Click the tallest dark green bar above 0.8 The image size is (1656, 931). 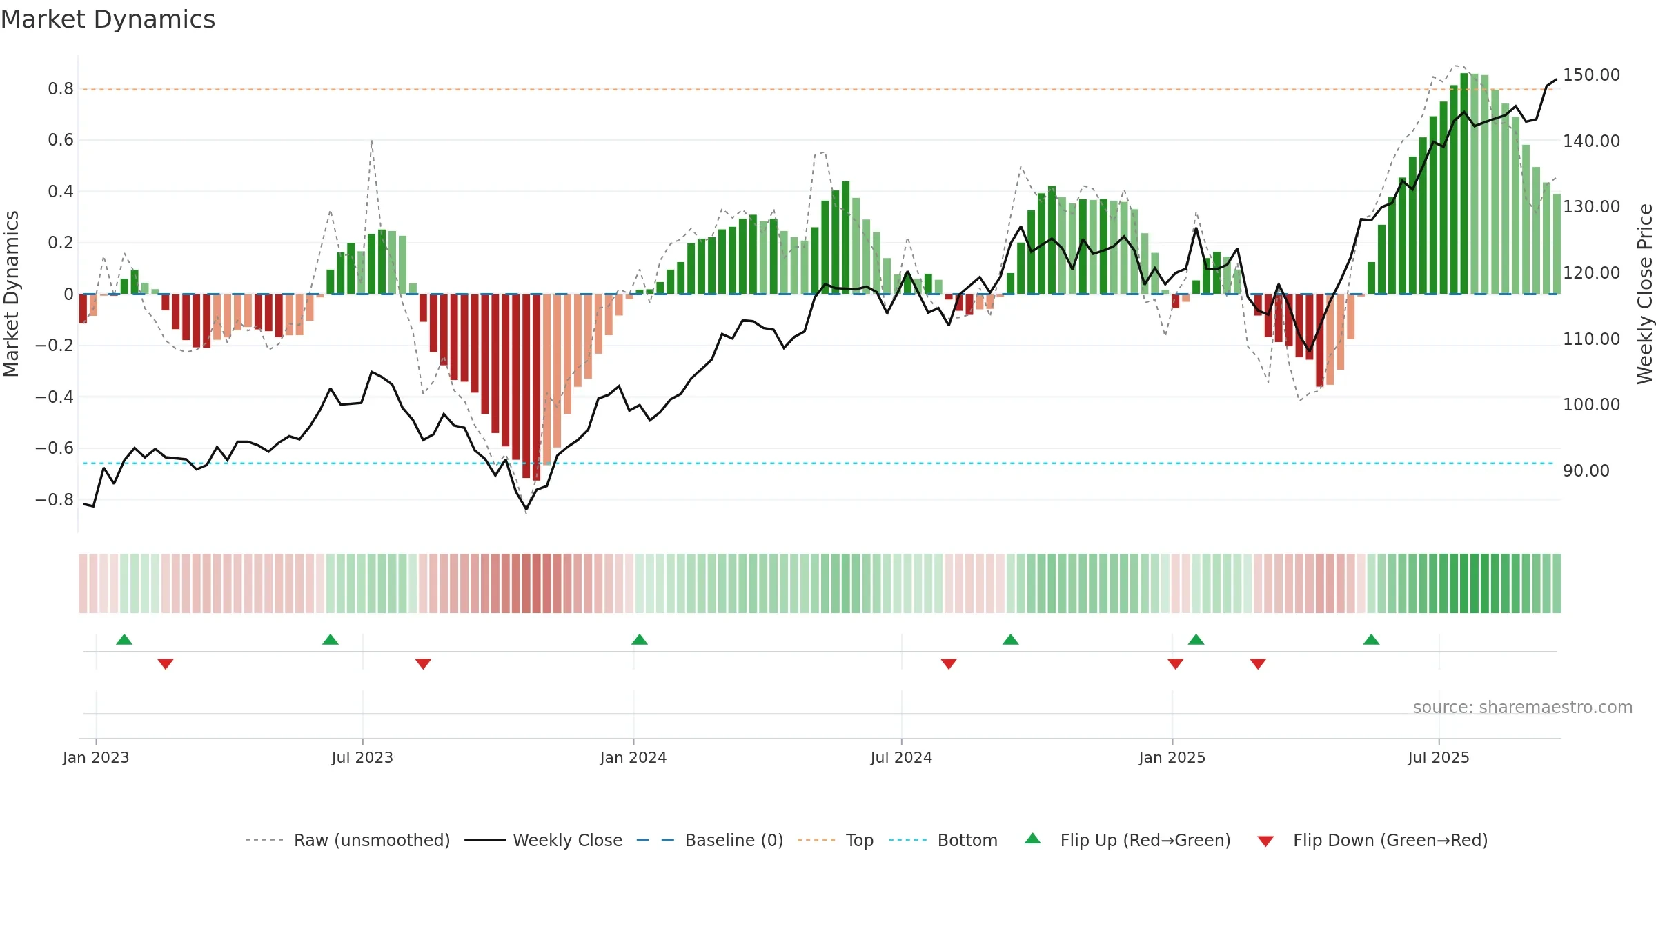click(1464, 183)
